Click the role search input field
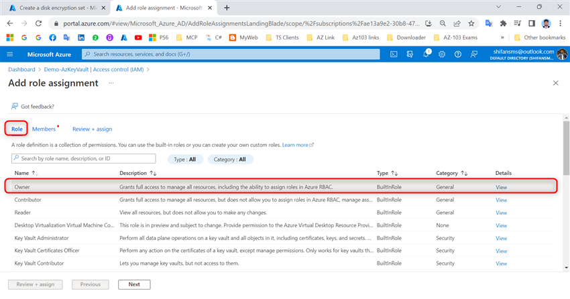The width and height of the screenshot is (570, 299). click(x=84, y=158)
